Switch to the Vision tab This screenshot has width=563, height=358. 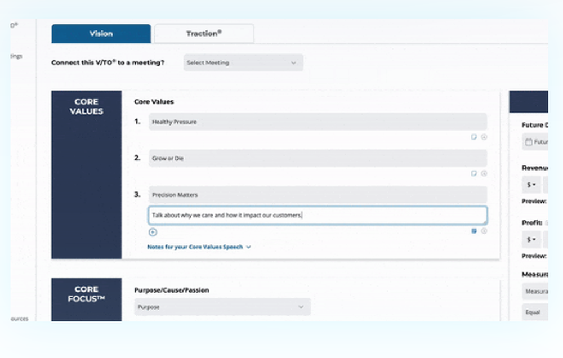point(101,34)
